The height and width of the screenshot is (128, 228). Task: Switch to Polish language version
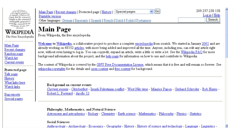tap(130, 20)
